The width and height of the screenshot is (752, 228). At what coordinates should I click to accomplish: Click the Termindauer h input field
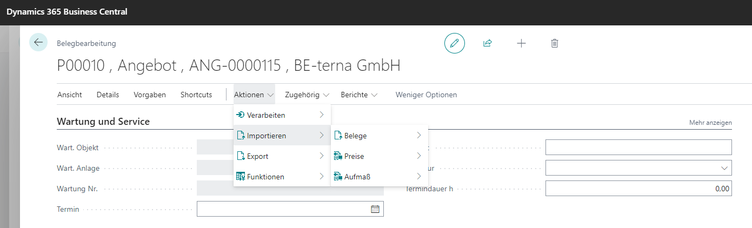(638, 189)
